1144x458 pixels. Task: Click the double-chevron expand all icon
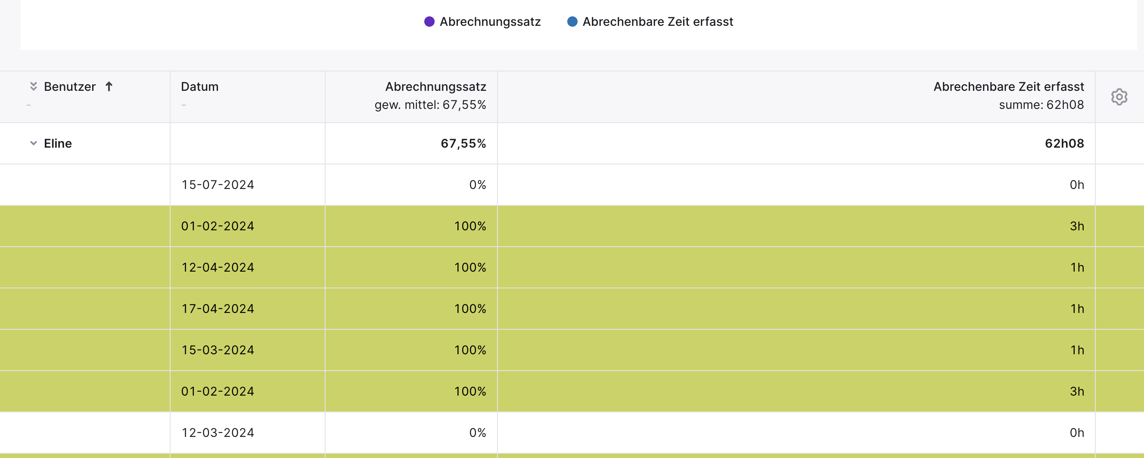33,86
